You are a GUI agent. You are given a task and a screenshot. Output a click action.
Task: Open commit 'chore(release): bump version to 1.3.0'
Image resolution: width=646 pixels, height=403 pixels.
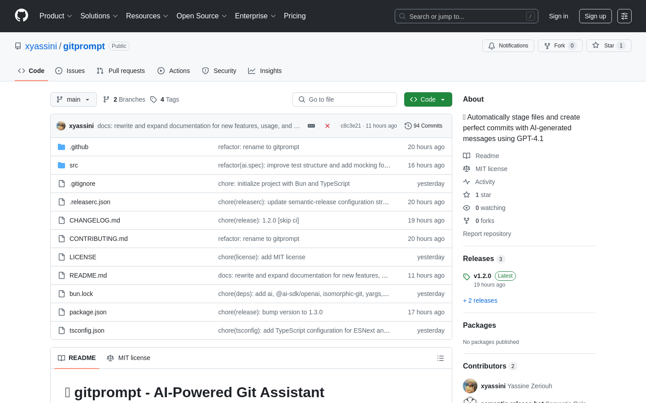(x=271, y=312)
